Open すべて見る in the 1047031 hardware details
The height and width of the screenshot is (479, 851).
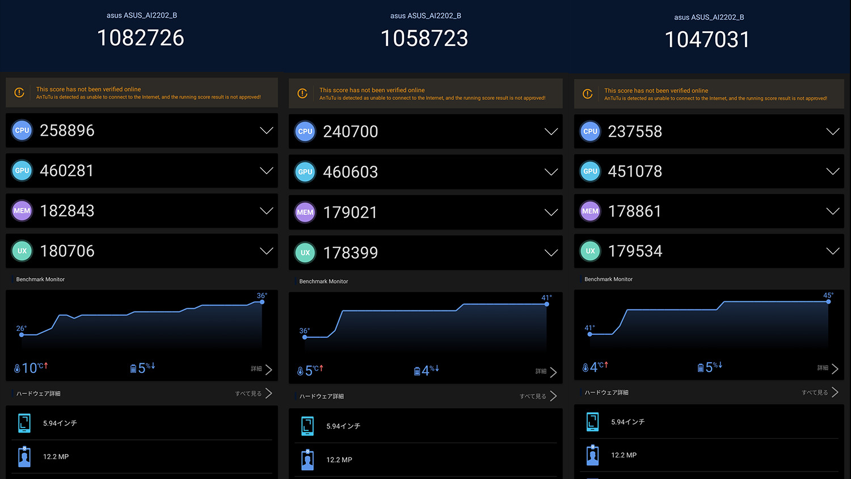click(x=819, y=392)
